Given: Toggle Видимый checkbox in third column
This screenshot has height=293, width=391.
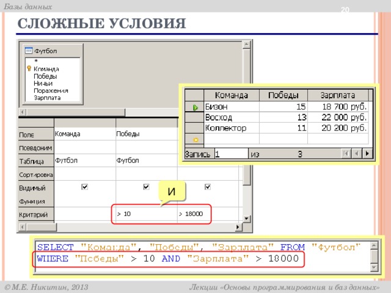Looking at the screenshot, I should 208,187.
